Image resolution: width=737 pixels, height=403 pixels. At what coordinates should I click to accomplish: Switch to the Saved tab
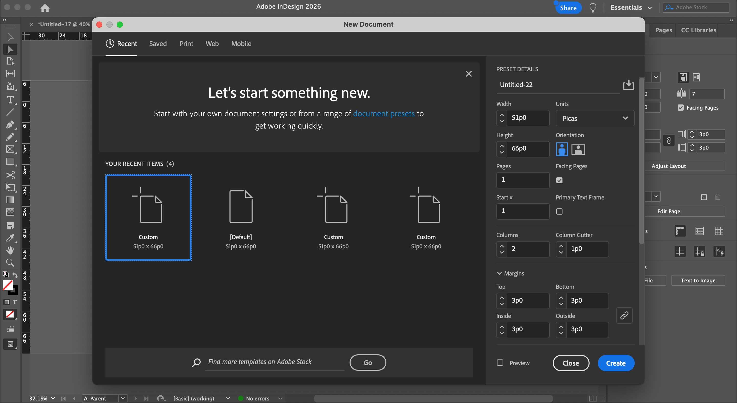coord(158,44)
